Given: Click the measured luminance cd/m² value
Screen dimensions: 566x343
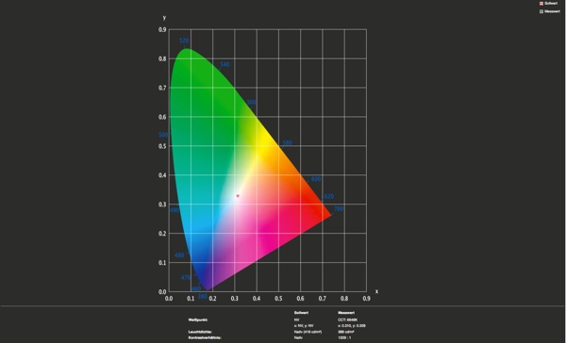Looking at the screenshot, I should pos(346,332).
